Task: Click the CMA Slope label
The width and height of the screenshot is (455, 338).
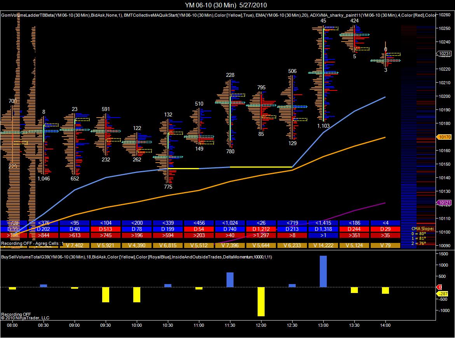Action: tap(422, 229)
